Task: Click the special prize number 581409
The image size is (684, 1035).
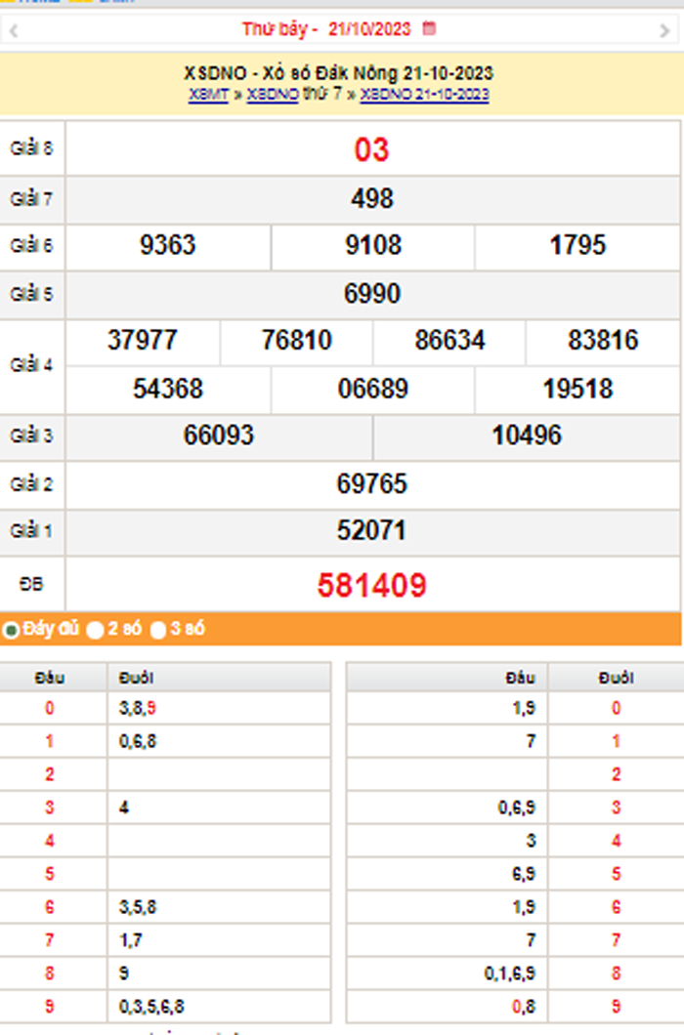Action: pyautogui.click(x=371, y=585)
